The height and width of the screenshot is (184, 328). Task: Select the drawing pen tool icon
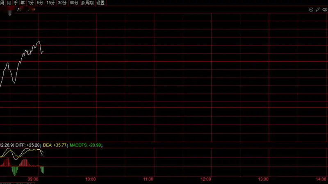[318, 9]
